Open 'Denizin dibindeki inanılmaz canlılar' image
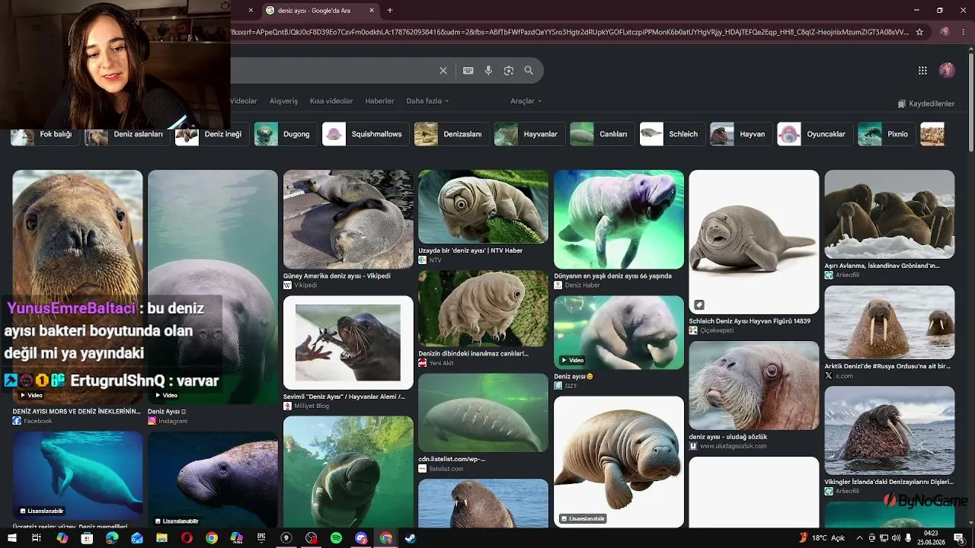 click(x=483, y=308)
